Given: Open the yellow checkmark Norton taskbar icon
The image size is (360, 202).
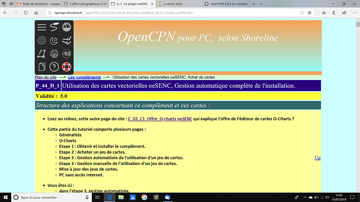Looking at the screenshot, I should 156,197.
